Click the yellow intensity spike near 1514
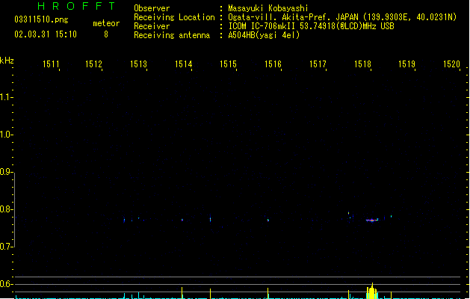The image size is (470, 299). pos(182,293)
